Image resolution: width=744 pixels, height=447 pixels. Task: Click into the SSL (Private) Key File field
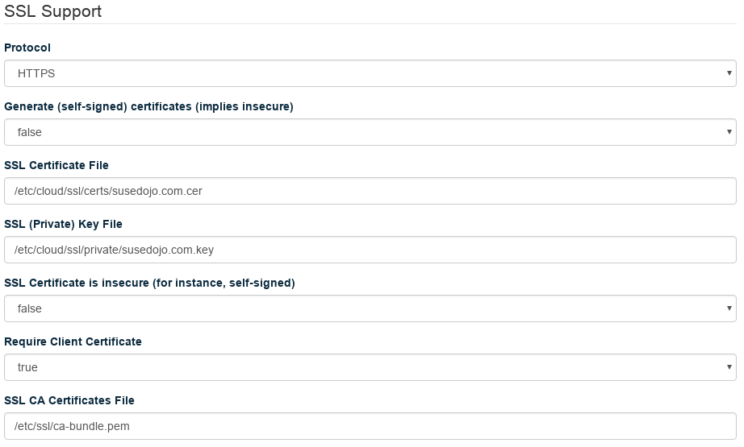tap(370, 250)
